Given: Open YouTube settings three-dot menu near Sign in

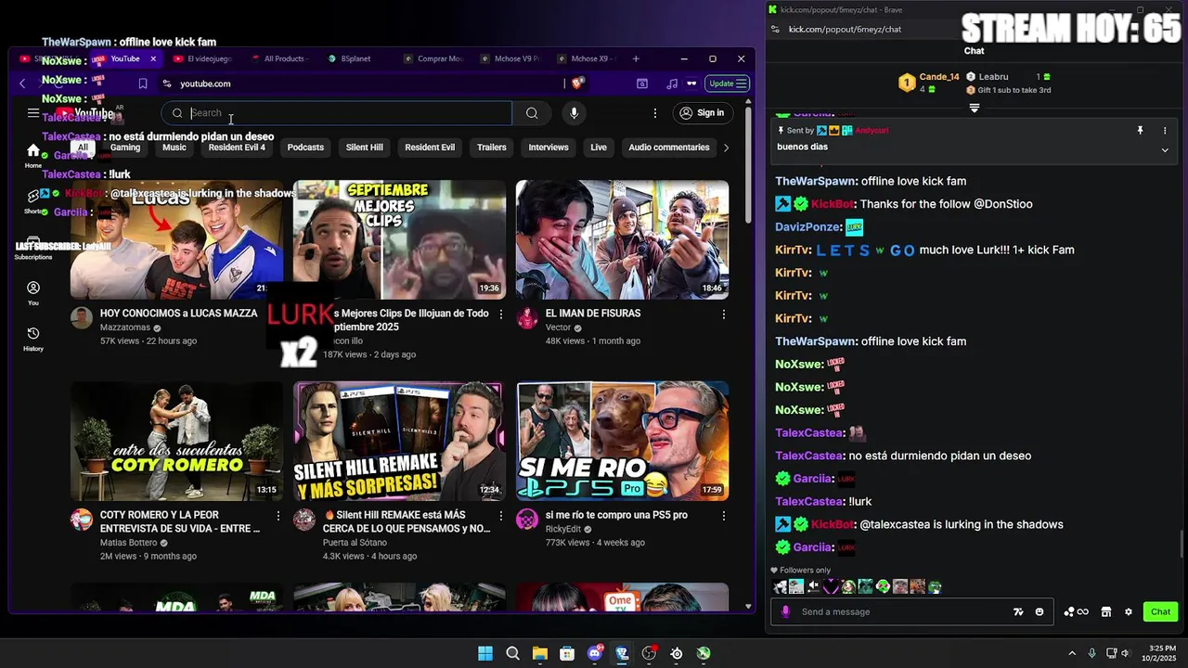Looking at the screenshot, I should coord(654,113).
